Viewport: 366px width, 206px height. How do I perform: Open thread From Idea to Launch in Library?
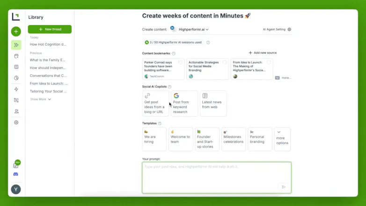49,83
